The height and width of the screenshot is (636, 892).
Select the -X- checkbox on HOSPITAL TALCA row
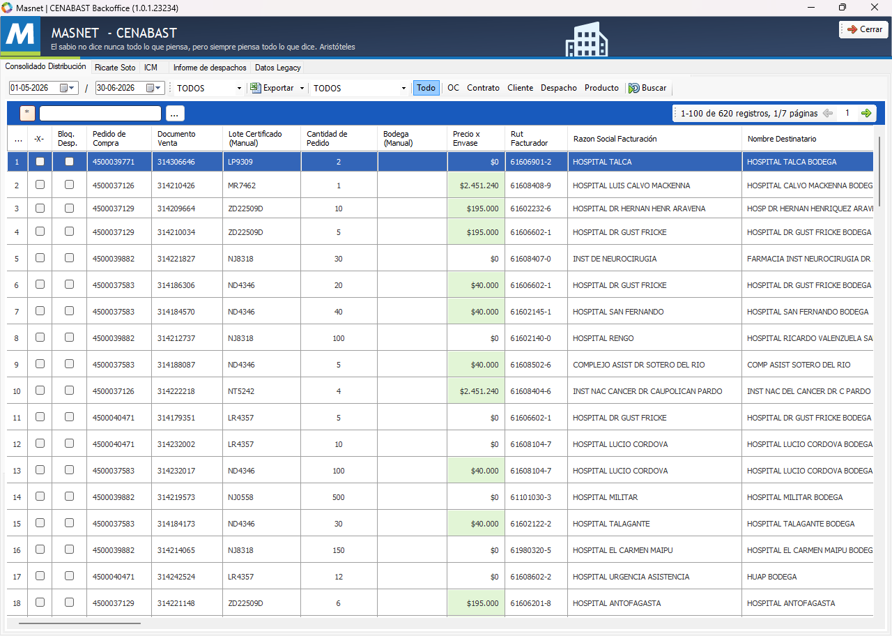pos(40,161)
